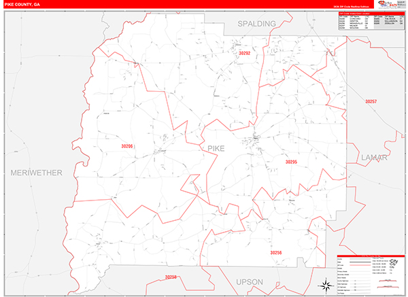Click the MERIWETHER county label
This screenshot has height=297, width=408.
37,173
